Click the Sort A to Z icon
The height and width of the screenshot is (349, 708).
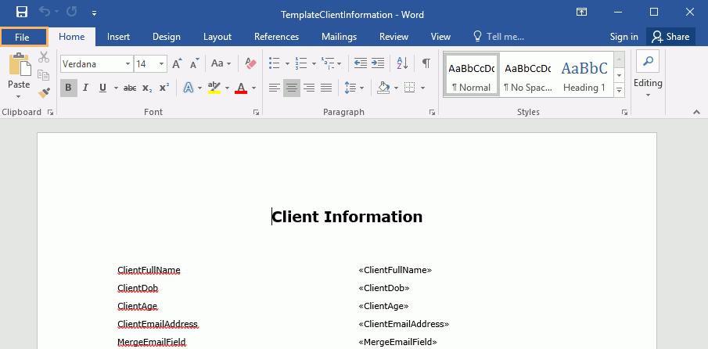click(x=401, y=63)
